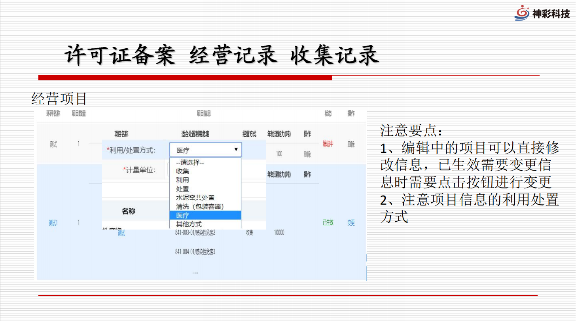
Task: Choose 收集 in the dropdown list
Action: click(182, 171)
